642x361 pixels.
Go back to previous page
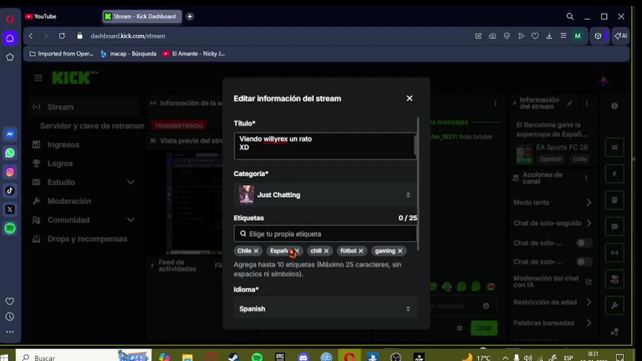(x=31, y=36)
